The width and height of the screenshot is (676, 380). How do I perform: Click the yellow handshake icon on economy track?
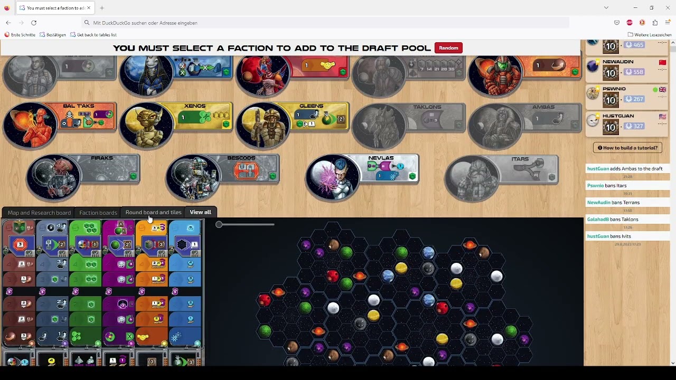(143, 337)
